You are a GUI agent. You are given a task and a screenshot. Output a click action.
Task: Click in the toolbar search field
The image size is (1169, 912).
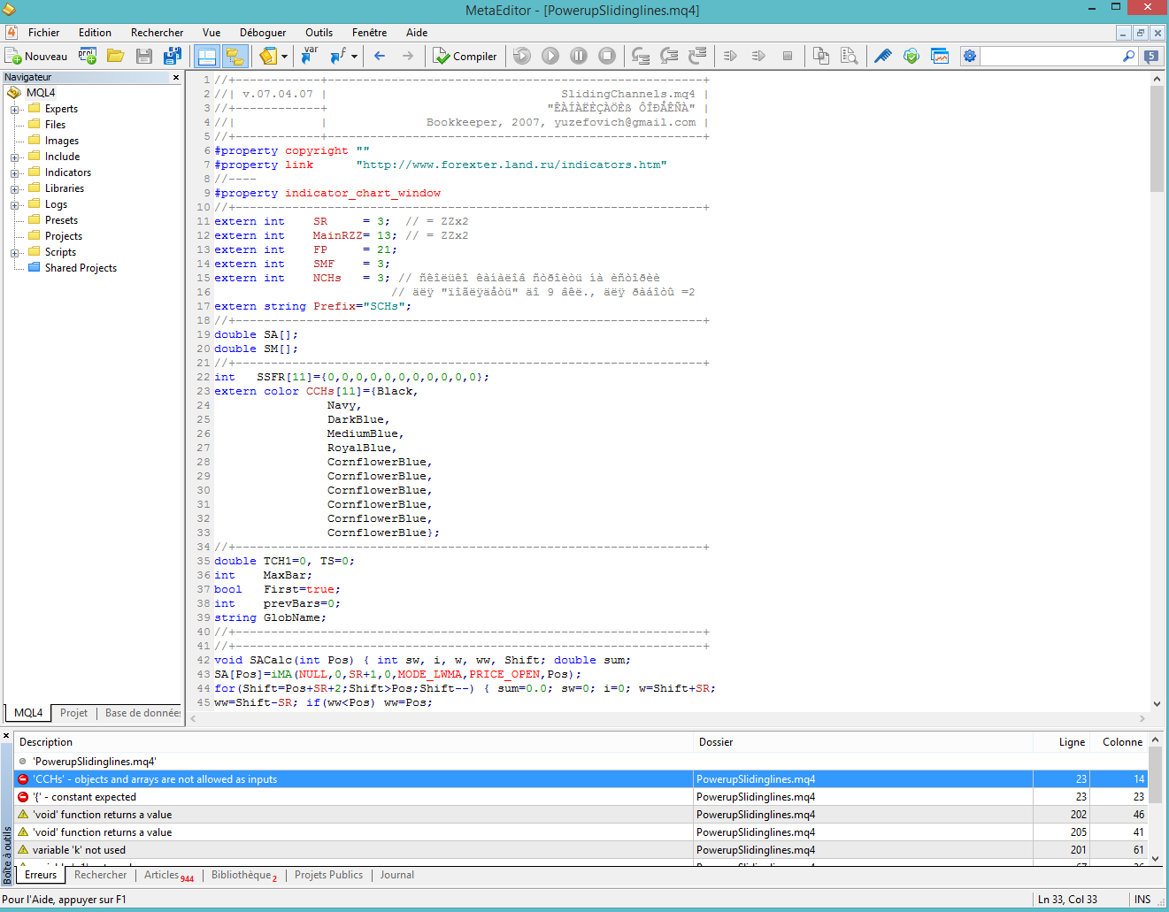pyautogui.click(x=1050, y=57)
